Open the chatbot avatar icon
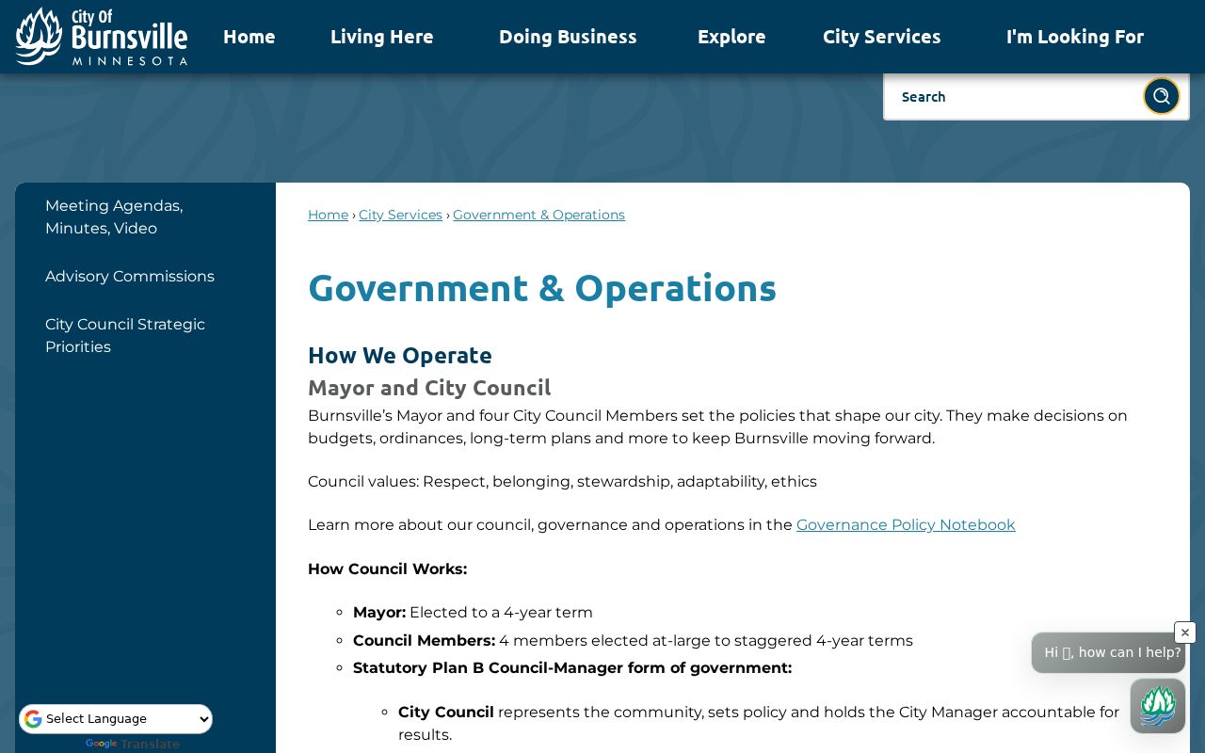 (1158, 705)
